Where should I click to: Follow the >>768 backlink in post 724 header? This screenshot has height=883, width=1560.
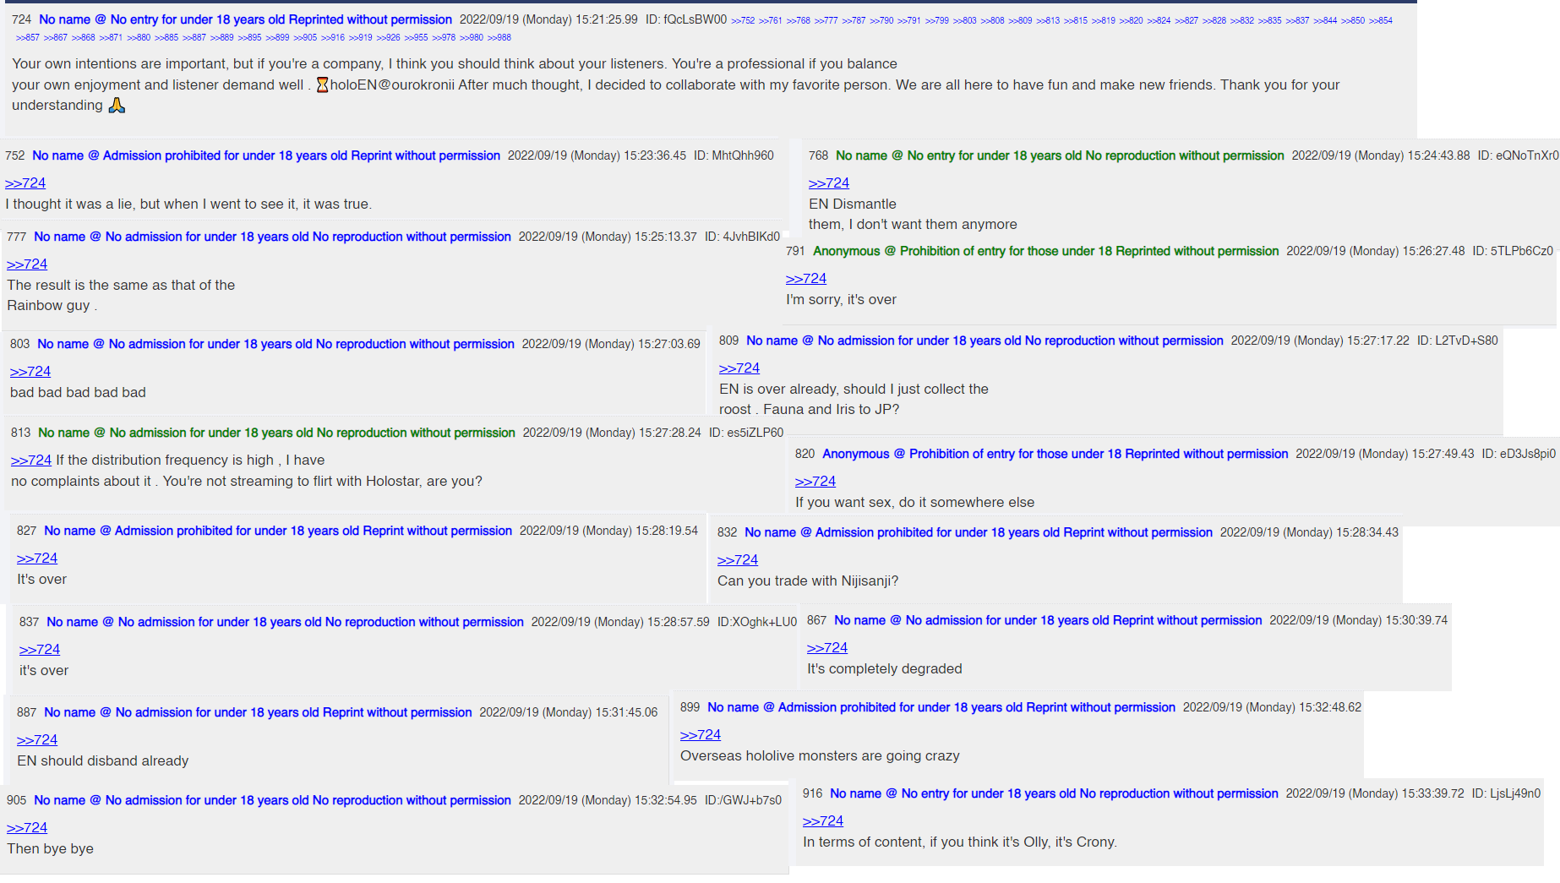pyautogui.click(x=798, y=20)
